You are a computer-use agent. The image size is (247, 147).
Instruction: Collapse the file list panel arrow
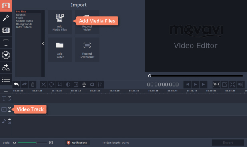[x=43, y=44]
